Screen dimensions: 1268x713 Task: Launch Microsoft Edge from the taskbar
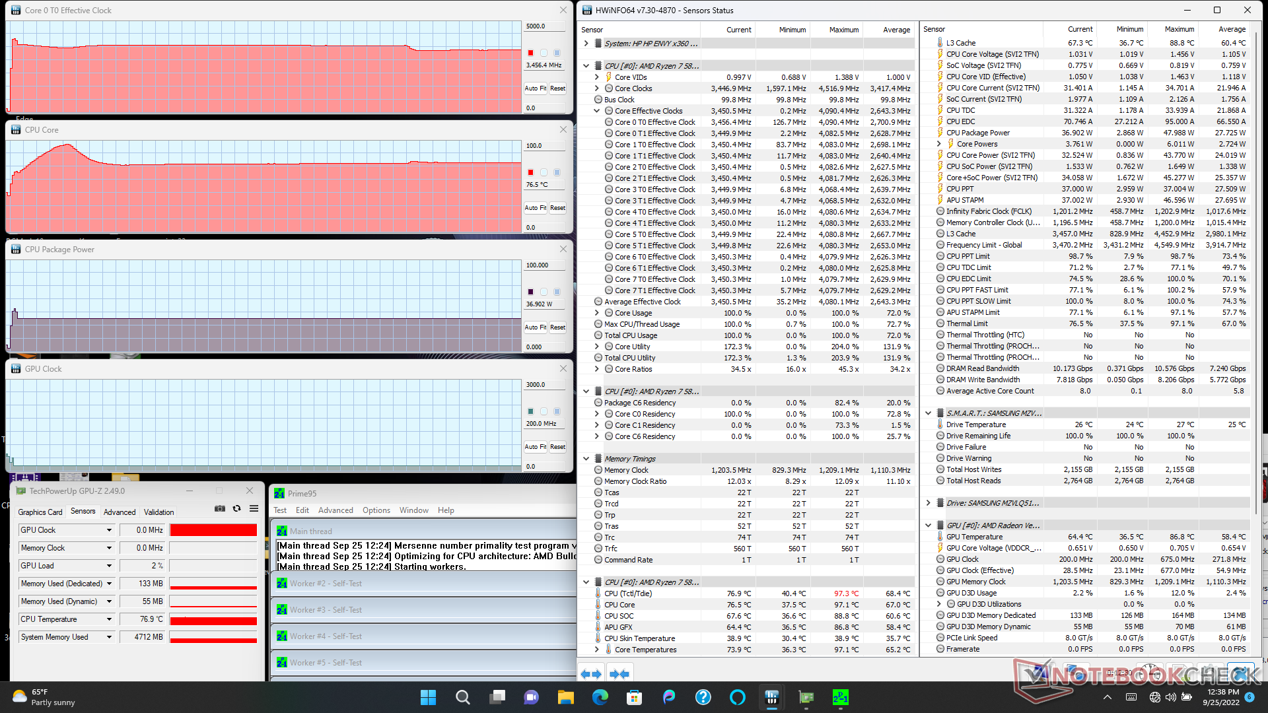coord(600,697)
